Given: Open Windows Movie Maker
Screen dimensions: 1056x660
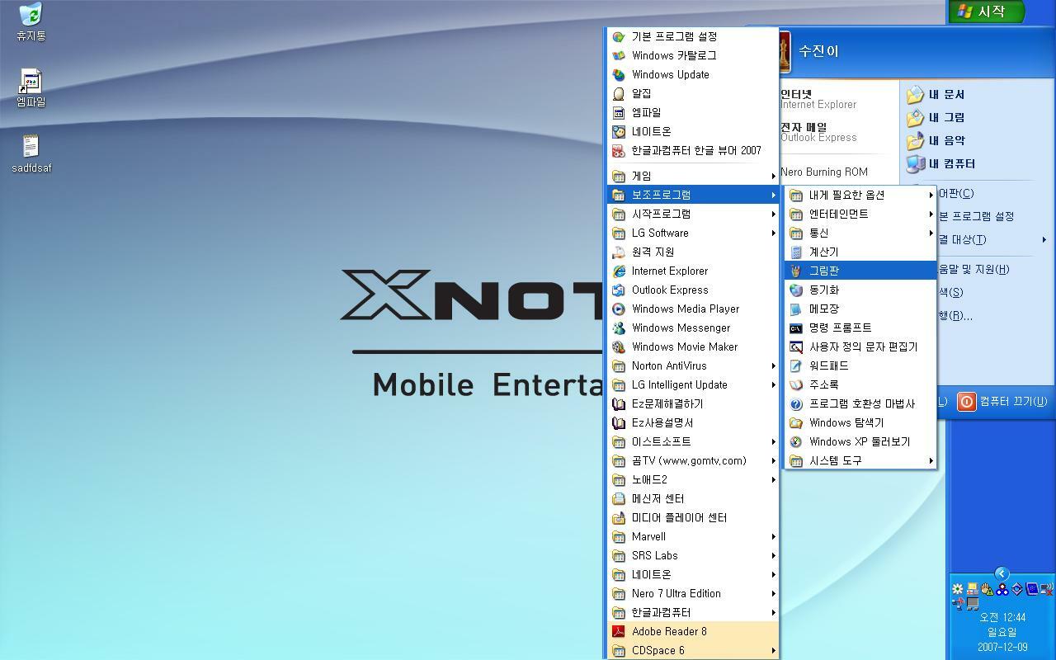Looking at the screenshot, I should point(693,346).
